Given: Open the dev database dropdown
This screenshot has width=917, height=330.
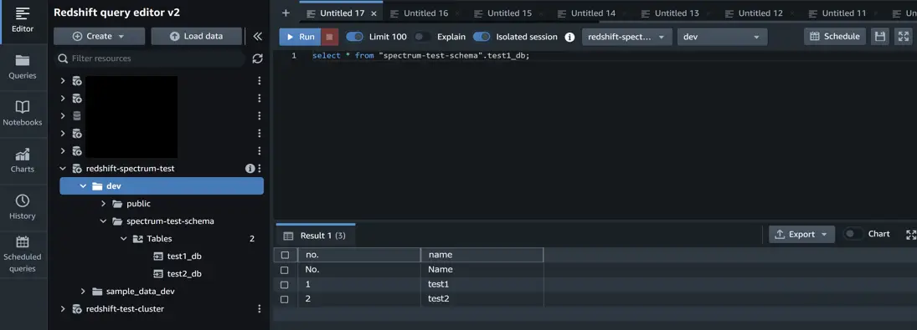Looking at the screenshot, I should (722, 37).
